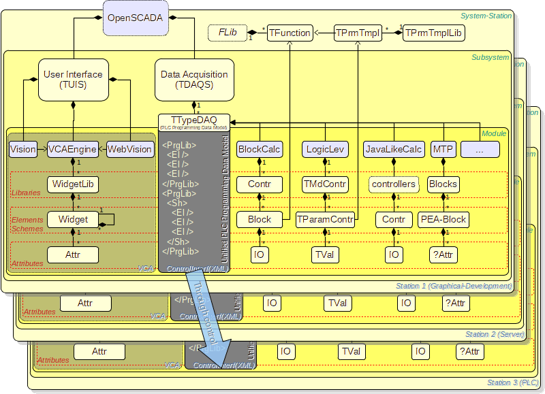Select the Station 2 (Server) label
The height and width of the screenshot is (394, 545).
[x=495, y=334]
